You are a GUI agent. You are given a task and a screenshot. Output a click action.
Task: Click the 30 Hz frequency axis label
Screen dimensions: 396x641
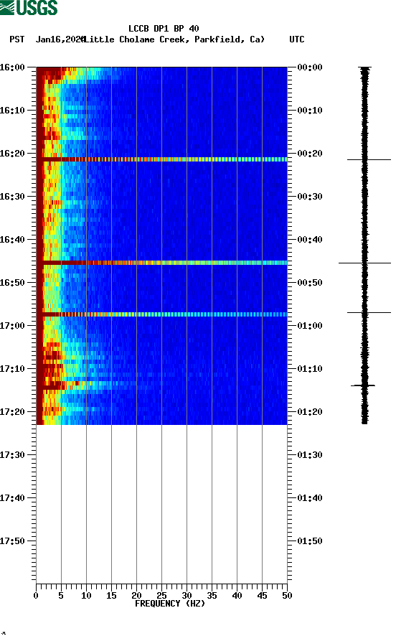(187, 596)
